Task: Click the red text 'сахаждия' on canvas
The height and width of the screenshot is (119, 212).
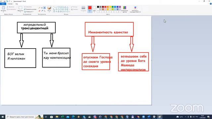Action: [x=90, y=66]
